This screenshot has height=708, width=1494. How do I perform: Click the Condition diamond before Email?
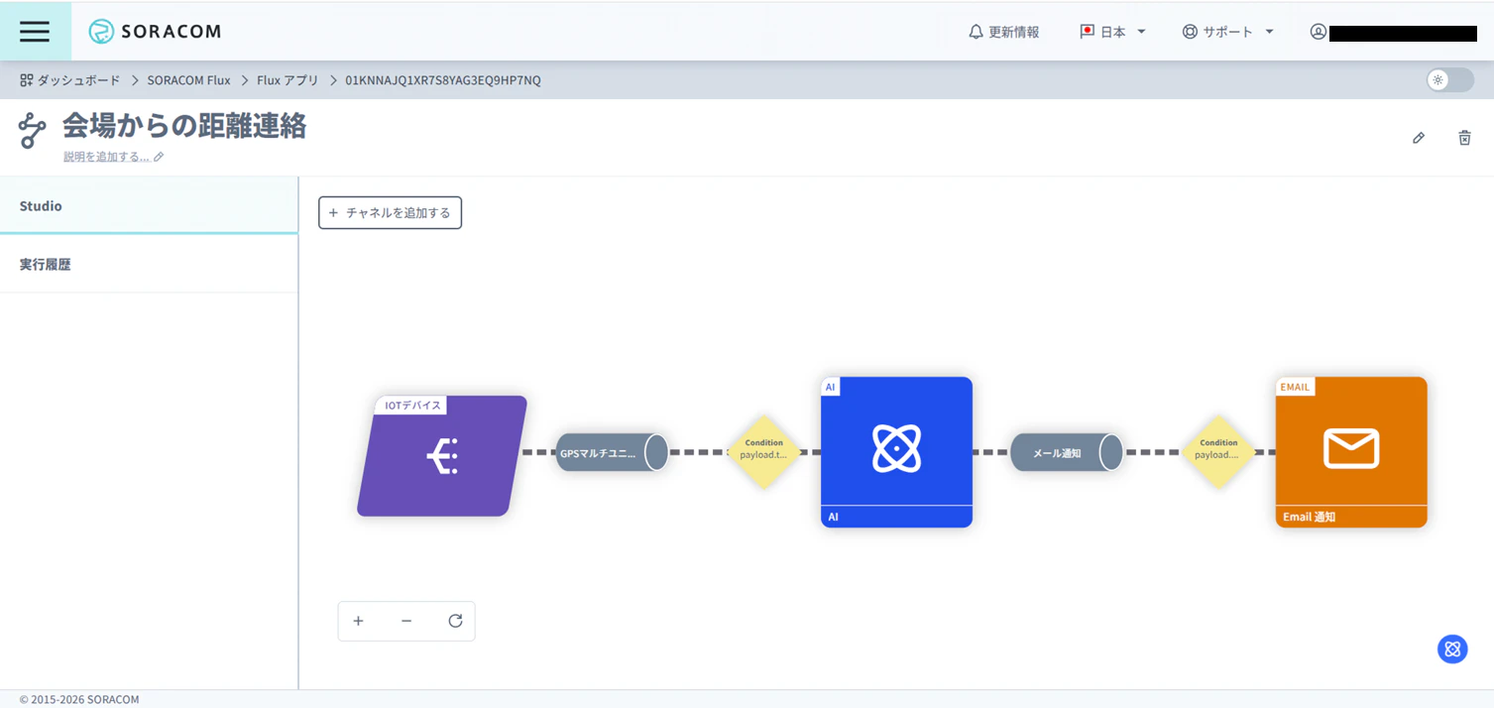coord(1218,452)
